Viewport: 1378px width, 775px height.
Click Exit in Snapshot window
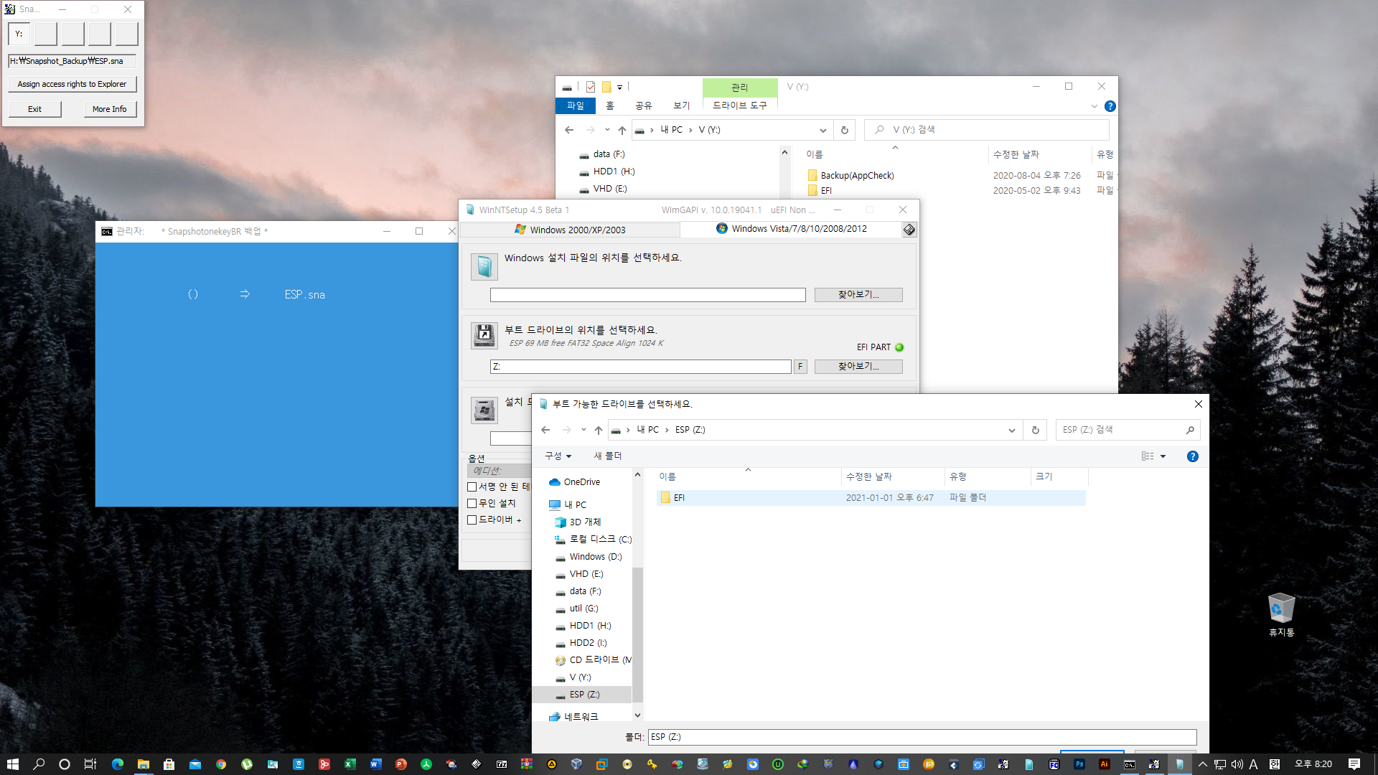tap(34, 109)
